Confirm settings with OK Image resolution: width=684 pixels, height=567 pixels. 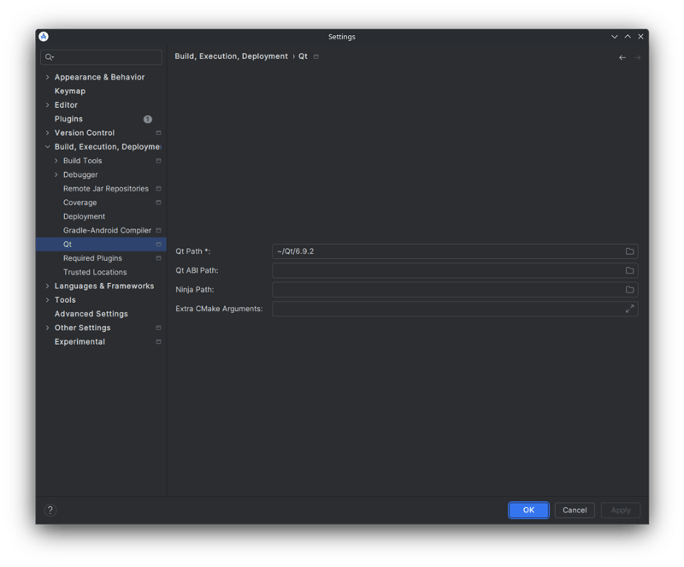point(528,510)
